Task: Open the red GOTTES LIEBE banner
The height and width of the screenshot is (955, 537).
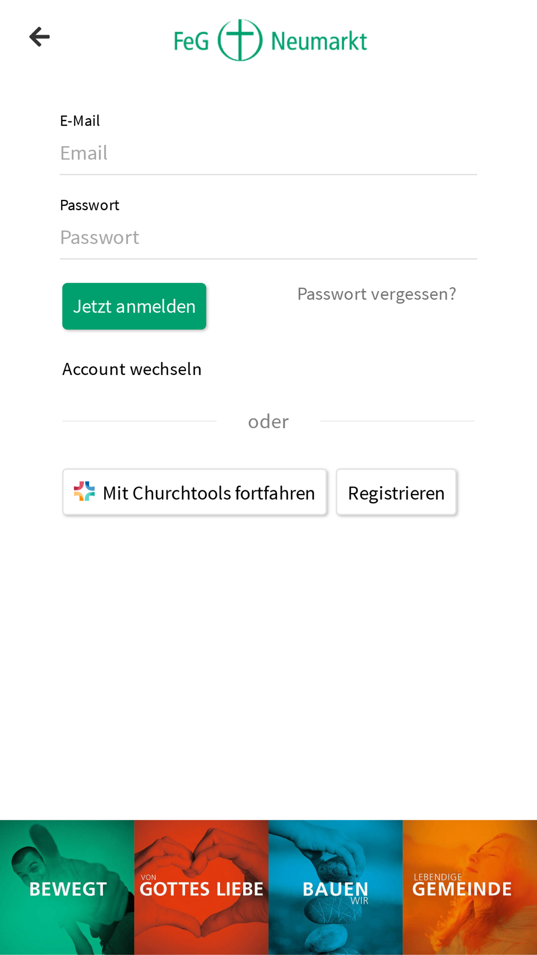Action: pos(201,887)
